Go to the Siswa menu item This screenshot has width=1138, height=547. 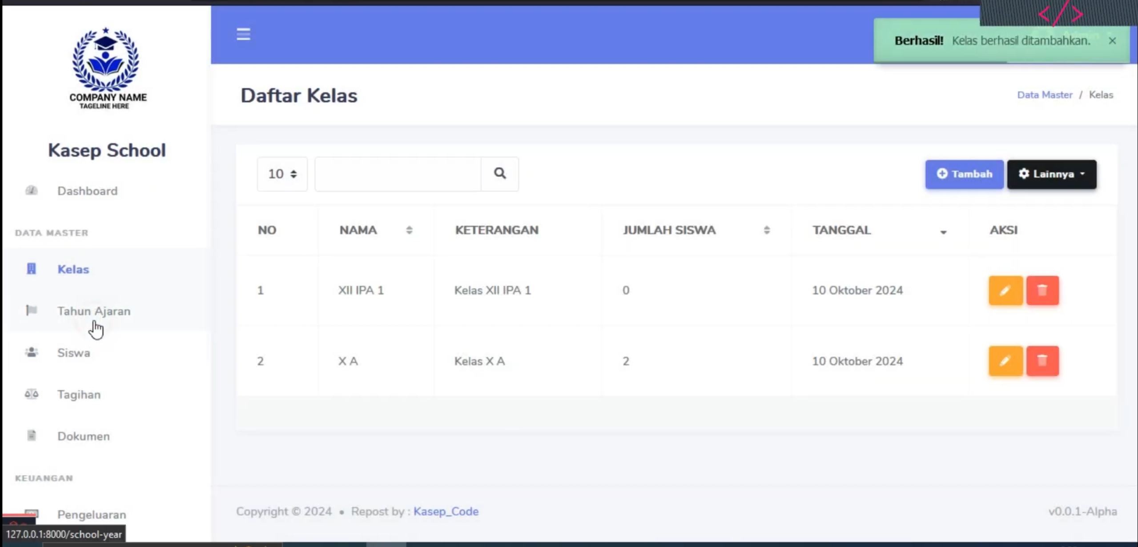click(106, 353)
